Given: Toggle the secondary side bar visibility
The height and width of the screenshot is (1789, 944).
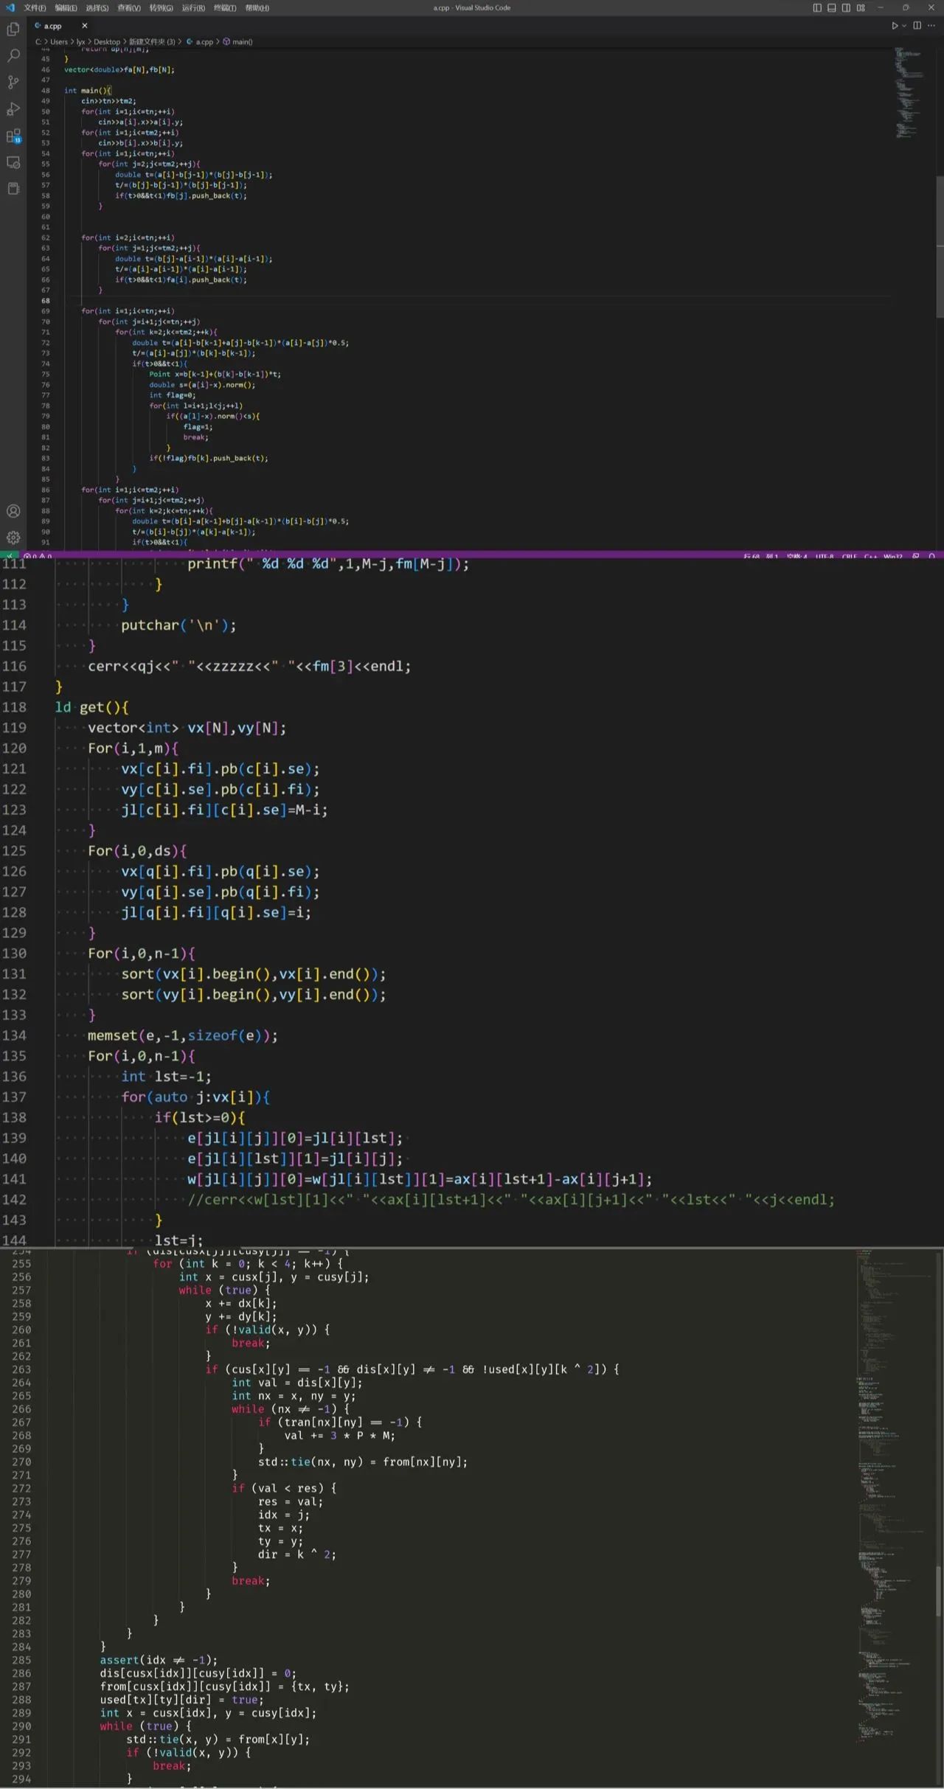Looking at the screenshot, I should point(846,8).
